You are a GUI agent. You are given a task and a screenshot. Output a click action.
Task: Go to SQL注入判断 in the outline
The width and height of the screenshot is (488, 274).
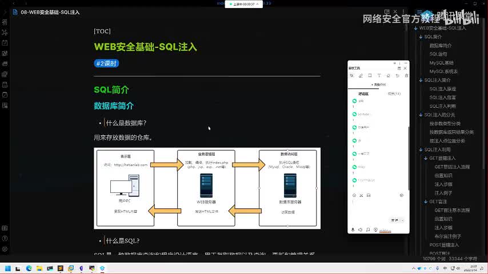click(442, 106)
